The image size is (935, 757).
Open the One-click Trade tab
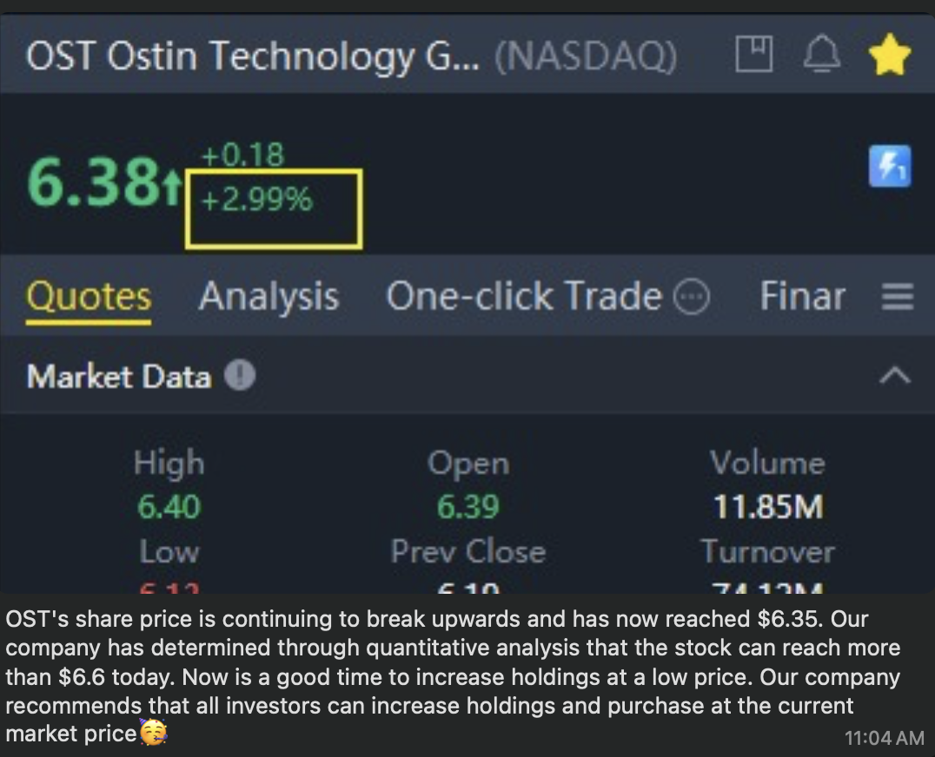[x=524, y=296]
